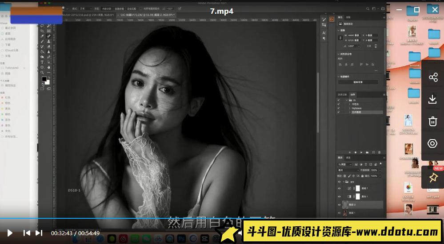Open the extra tools three-dot menu

click(49, 73)
